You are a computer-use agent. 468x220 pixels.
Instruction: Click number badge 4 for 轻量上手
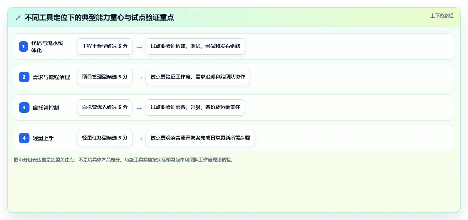(x=24, y=138)
